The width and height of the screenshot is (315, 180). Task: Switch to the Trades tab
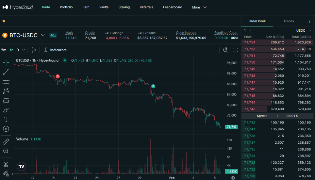coord(289,21)
